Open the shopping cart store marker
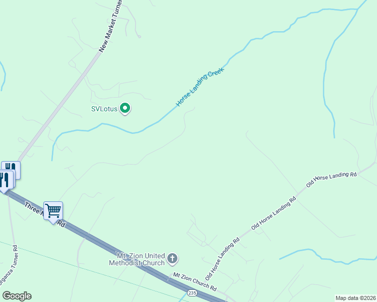Image resolution: width=377 pixels, height=302 pixels. (53, 212)
